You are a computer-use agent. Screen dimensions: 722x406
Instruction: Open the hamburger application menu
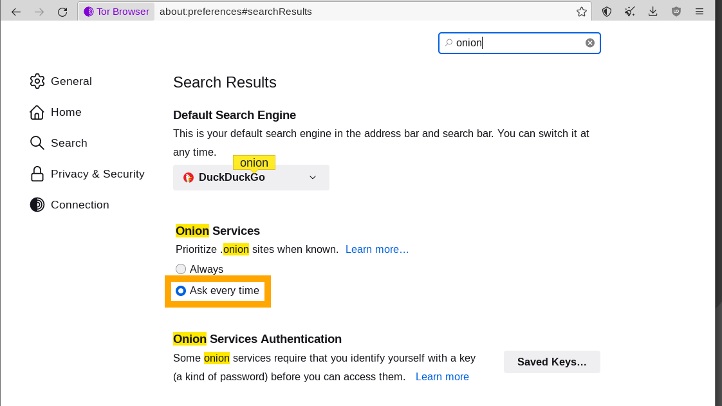(699, 12)
